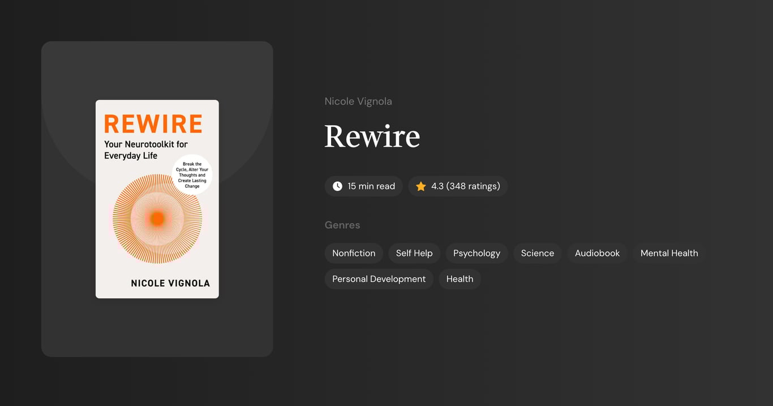
Task: Open the Rewire book cover thumbnail
Action: point(157,198)
